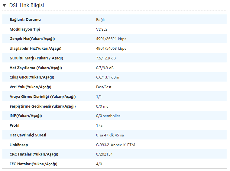230x171 pixels.
Task: Select the Hat Zayıflama label
Action: click(x=36, y=68)
